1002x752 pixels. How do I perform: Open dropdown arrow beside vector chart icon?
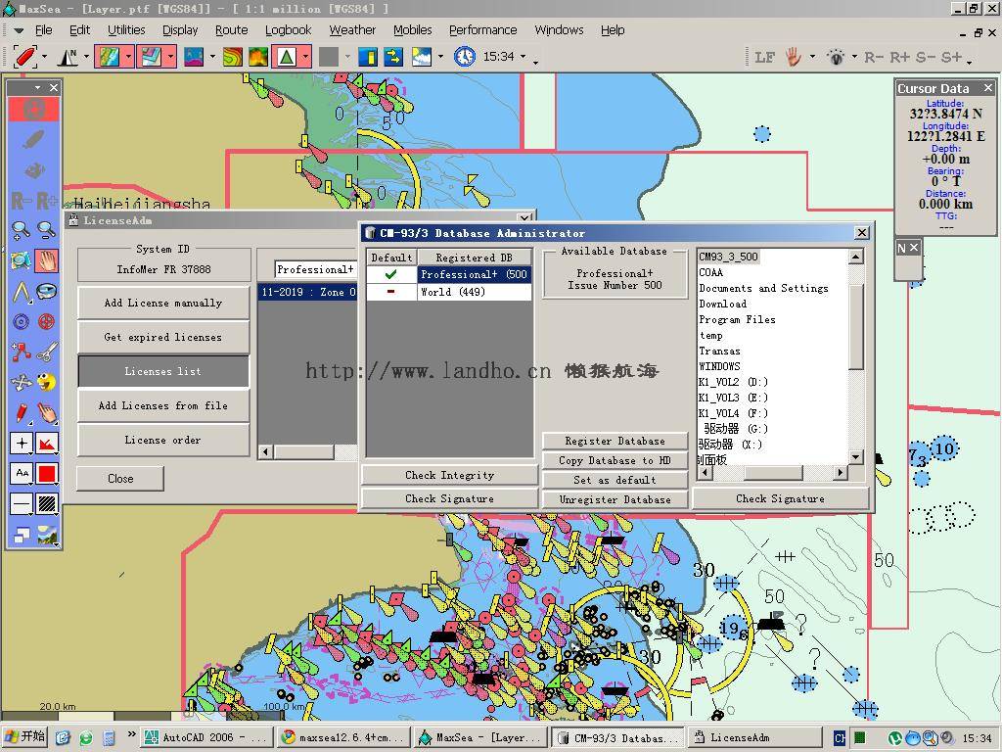tap(170, 57)
